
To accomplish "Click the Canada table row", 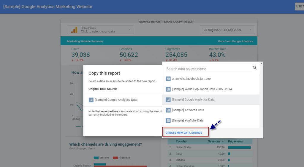I will 210,160.
